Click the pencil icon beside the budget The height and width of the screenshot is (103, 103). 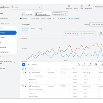pyautogui.click(x=54, y=18)
